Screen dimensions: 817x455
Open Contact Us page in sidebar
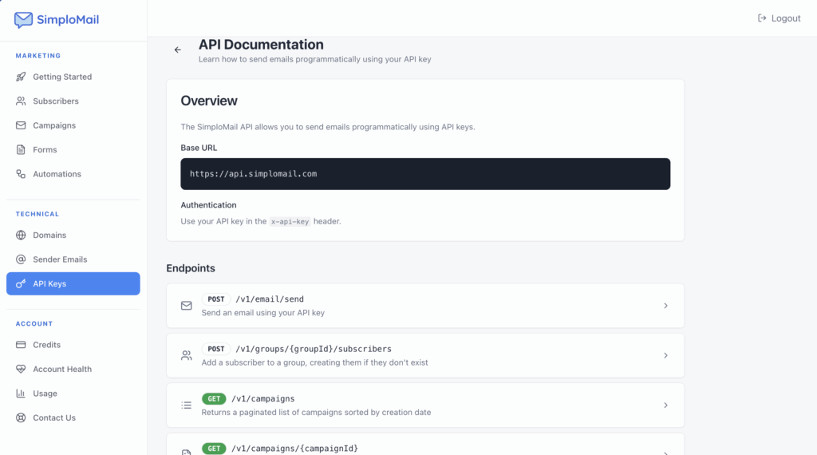click(x=73, y=417)
